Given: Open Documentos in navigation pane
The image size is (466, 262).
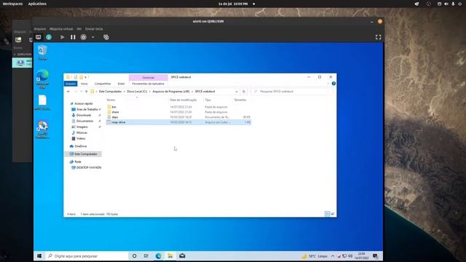Looking at the screenshot, I should (84, 121).
